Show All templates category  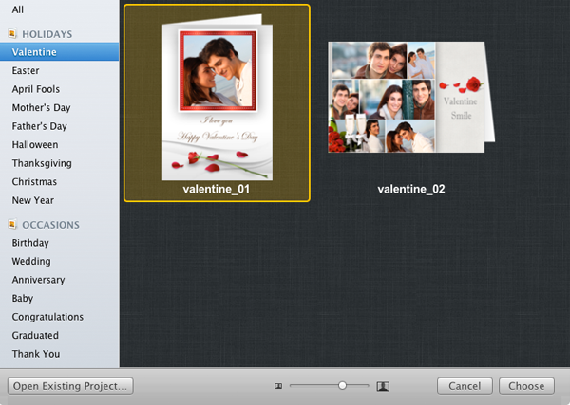pos(18,9)
